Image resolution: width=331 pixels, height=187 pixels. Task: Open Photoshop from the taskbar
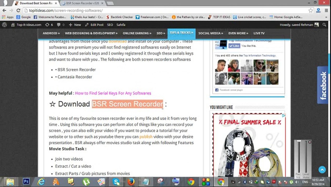[x=26, y=181]
